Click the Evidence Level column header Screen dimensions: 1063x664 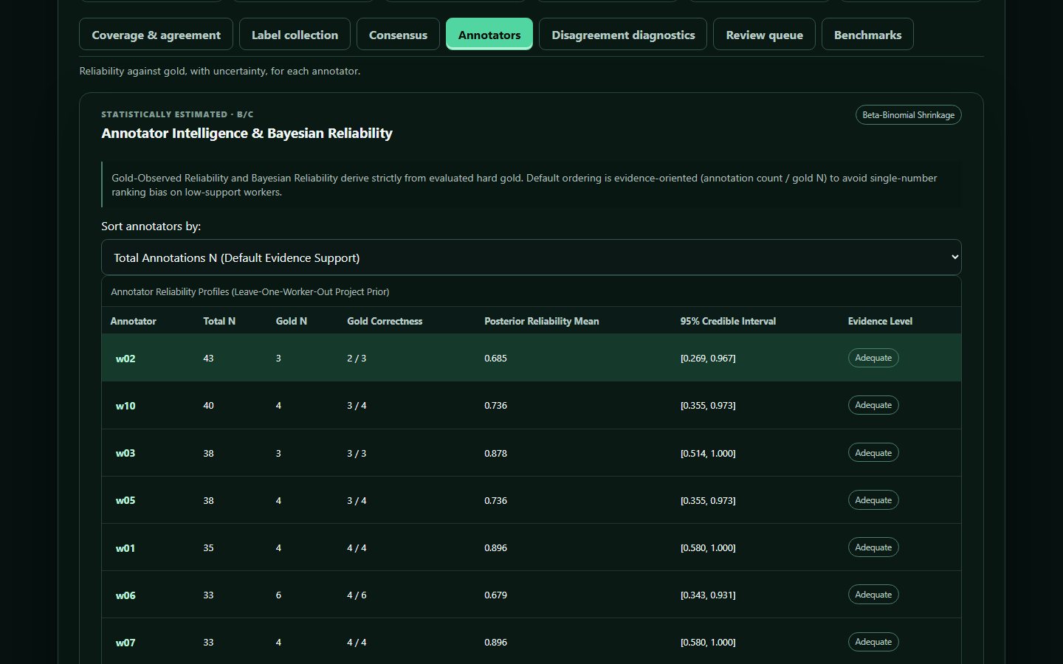pos(880,321)
